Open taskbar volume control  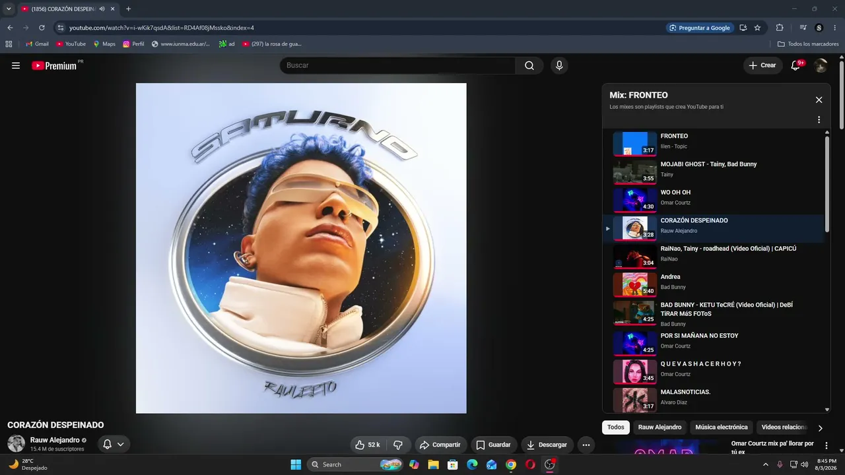[x=804, y=464]
